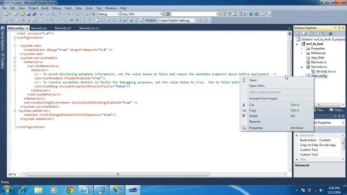Click the Save All icon
The width and height of the screenshot is (347, 195).
pyautogui.click(x=34, y=14)
